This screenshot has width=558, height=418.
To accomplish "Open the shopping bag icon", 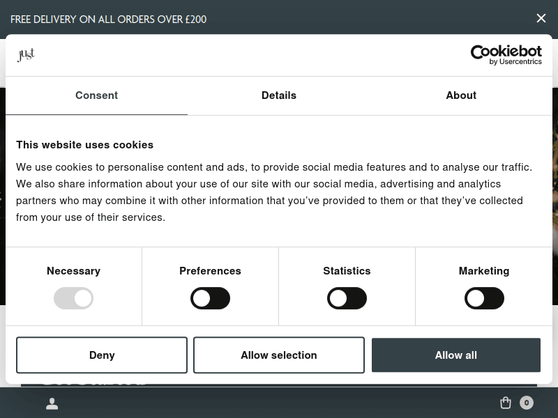I will (506, 403).
